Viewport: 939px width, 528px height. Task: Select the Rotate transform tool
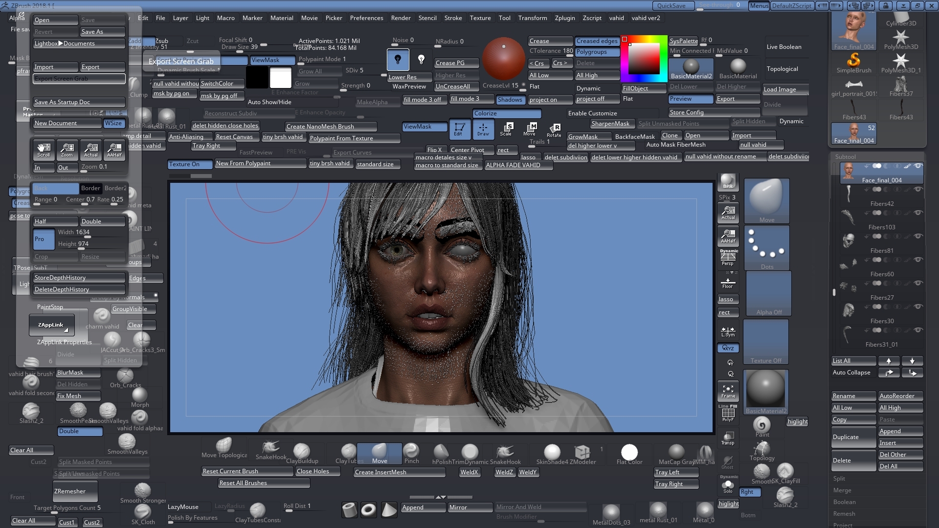(554, 129)
